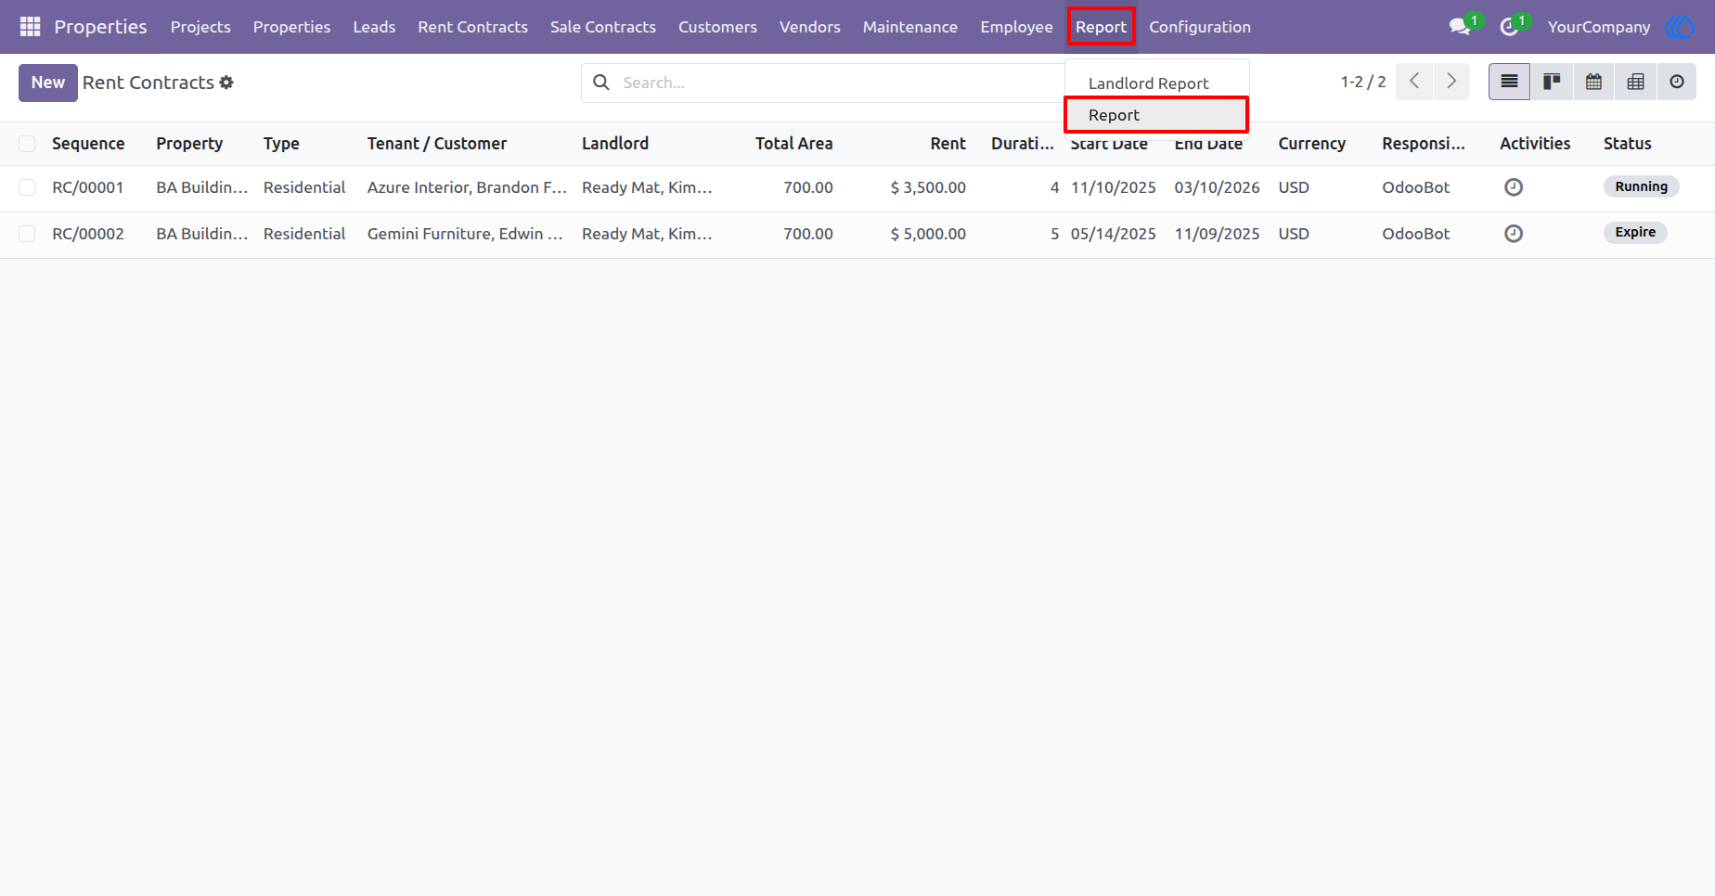Sort by Sequence column header
The width and height of the screenshot is (1715, 896).
click(x=88, y=144)
